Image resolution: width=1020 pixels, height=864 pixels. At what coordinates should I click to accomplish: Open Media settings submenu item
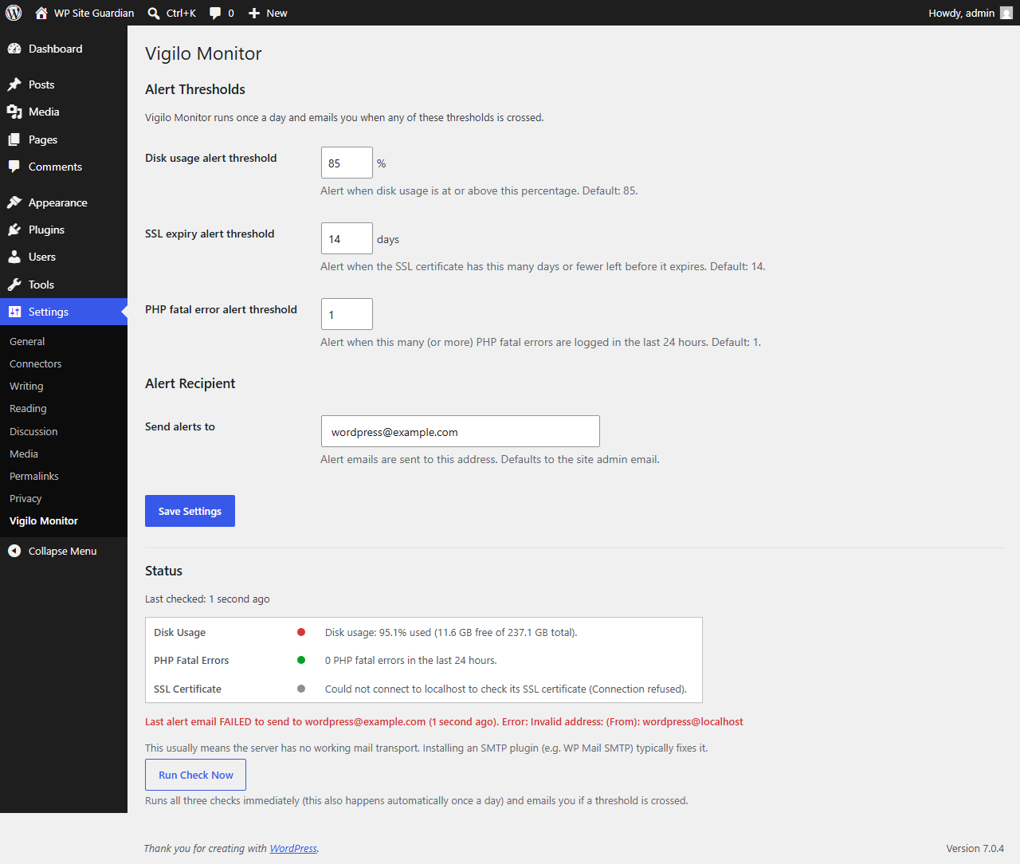coord(24,454)
